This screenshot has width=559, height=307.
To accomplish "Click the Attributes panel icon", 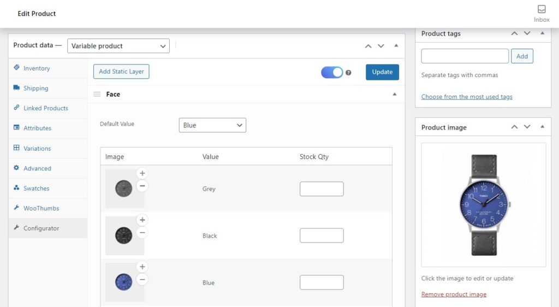I will point(16,127).
